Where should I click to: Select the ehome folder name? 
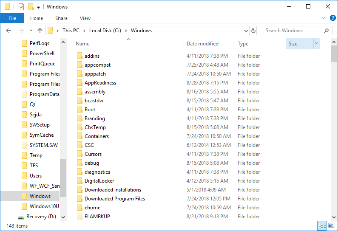point(93,208)
